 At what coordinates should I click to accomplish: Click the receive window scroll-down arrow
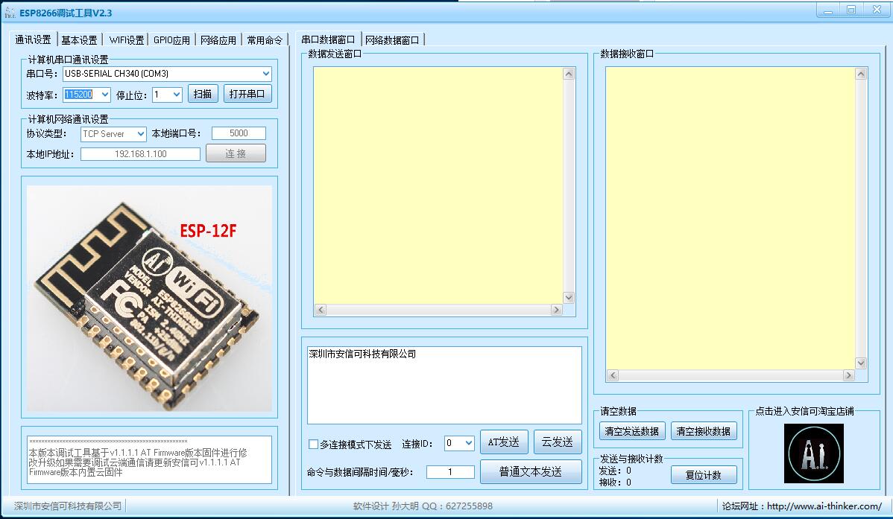tap(861, 363)
